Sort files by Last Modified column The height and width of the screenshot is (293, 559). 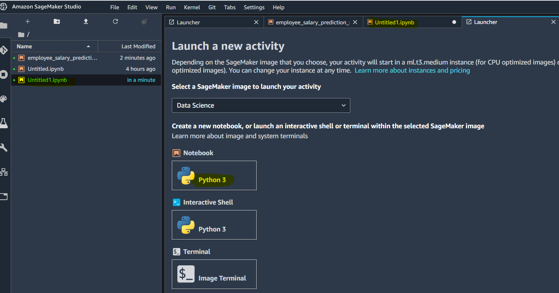[x=129, y=46]
